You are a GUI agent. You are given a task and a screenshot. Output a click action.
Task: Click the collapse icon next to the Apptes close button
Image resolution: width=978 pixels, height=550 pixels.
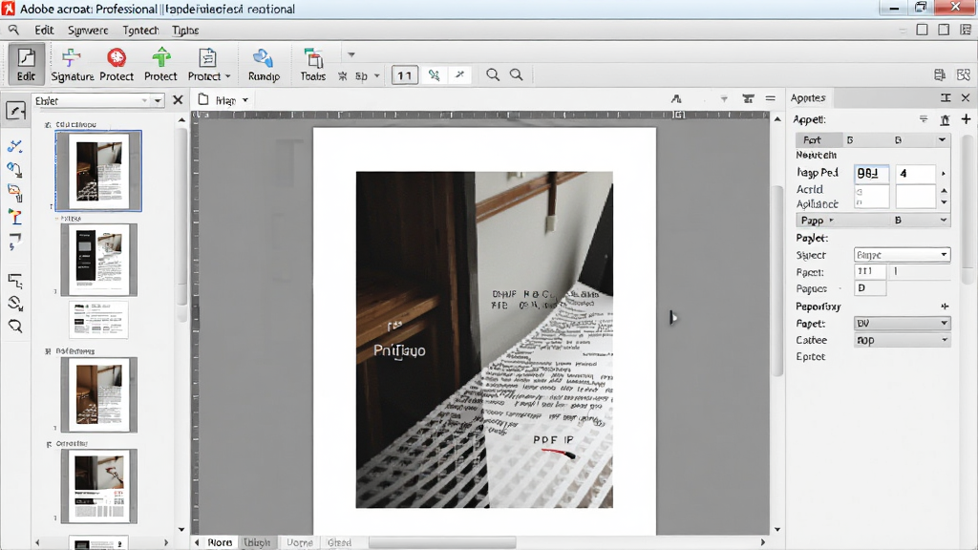pos(946,98)
